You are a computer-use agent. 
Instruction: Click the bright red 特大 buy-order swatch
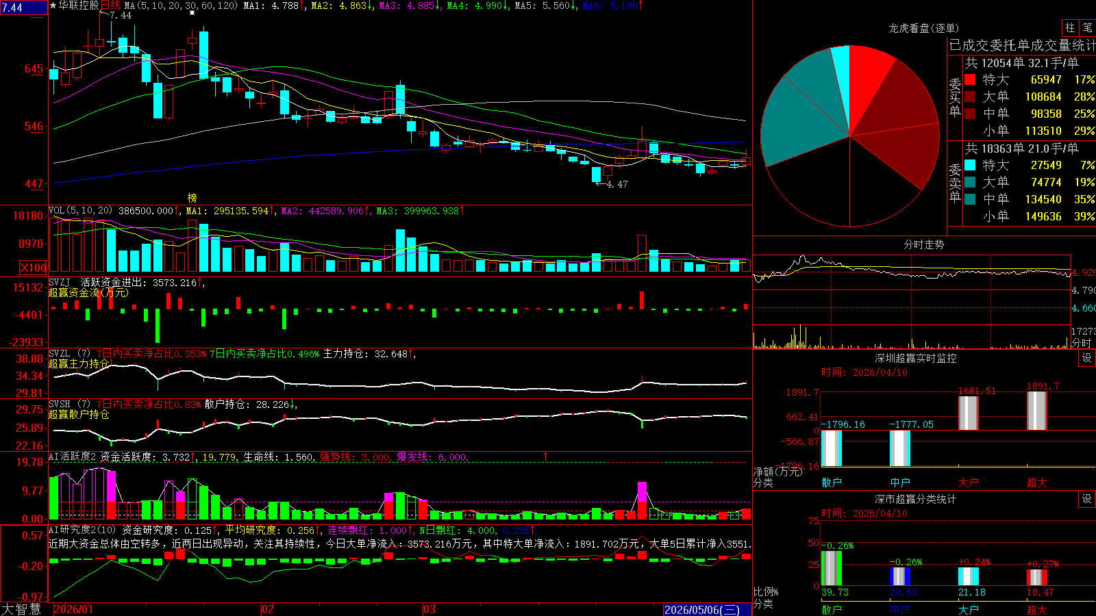(x=970, y=79)
